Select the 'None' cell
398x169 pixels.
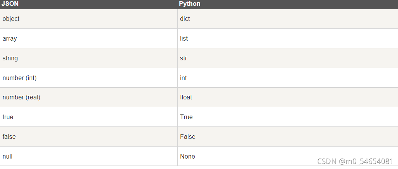(187, 156)
